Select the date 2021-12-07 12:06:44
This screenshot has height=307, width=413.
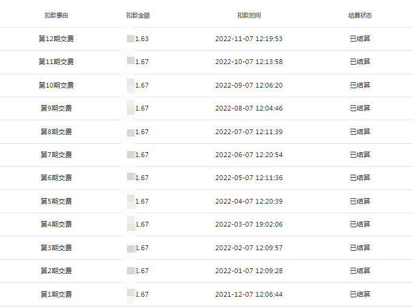pos(249,294)
